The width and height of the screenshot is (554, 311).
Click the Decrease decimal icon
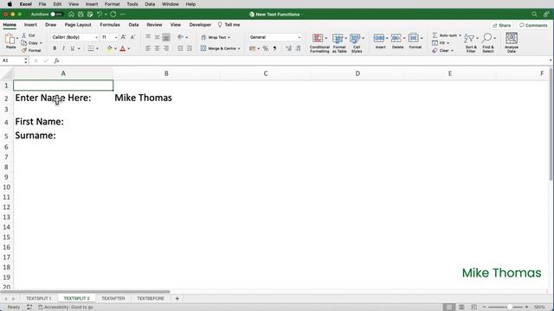pyautogui.click(x=298, y=48)
